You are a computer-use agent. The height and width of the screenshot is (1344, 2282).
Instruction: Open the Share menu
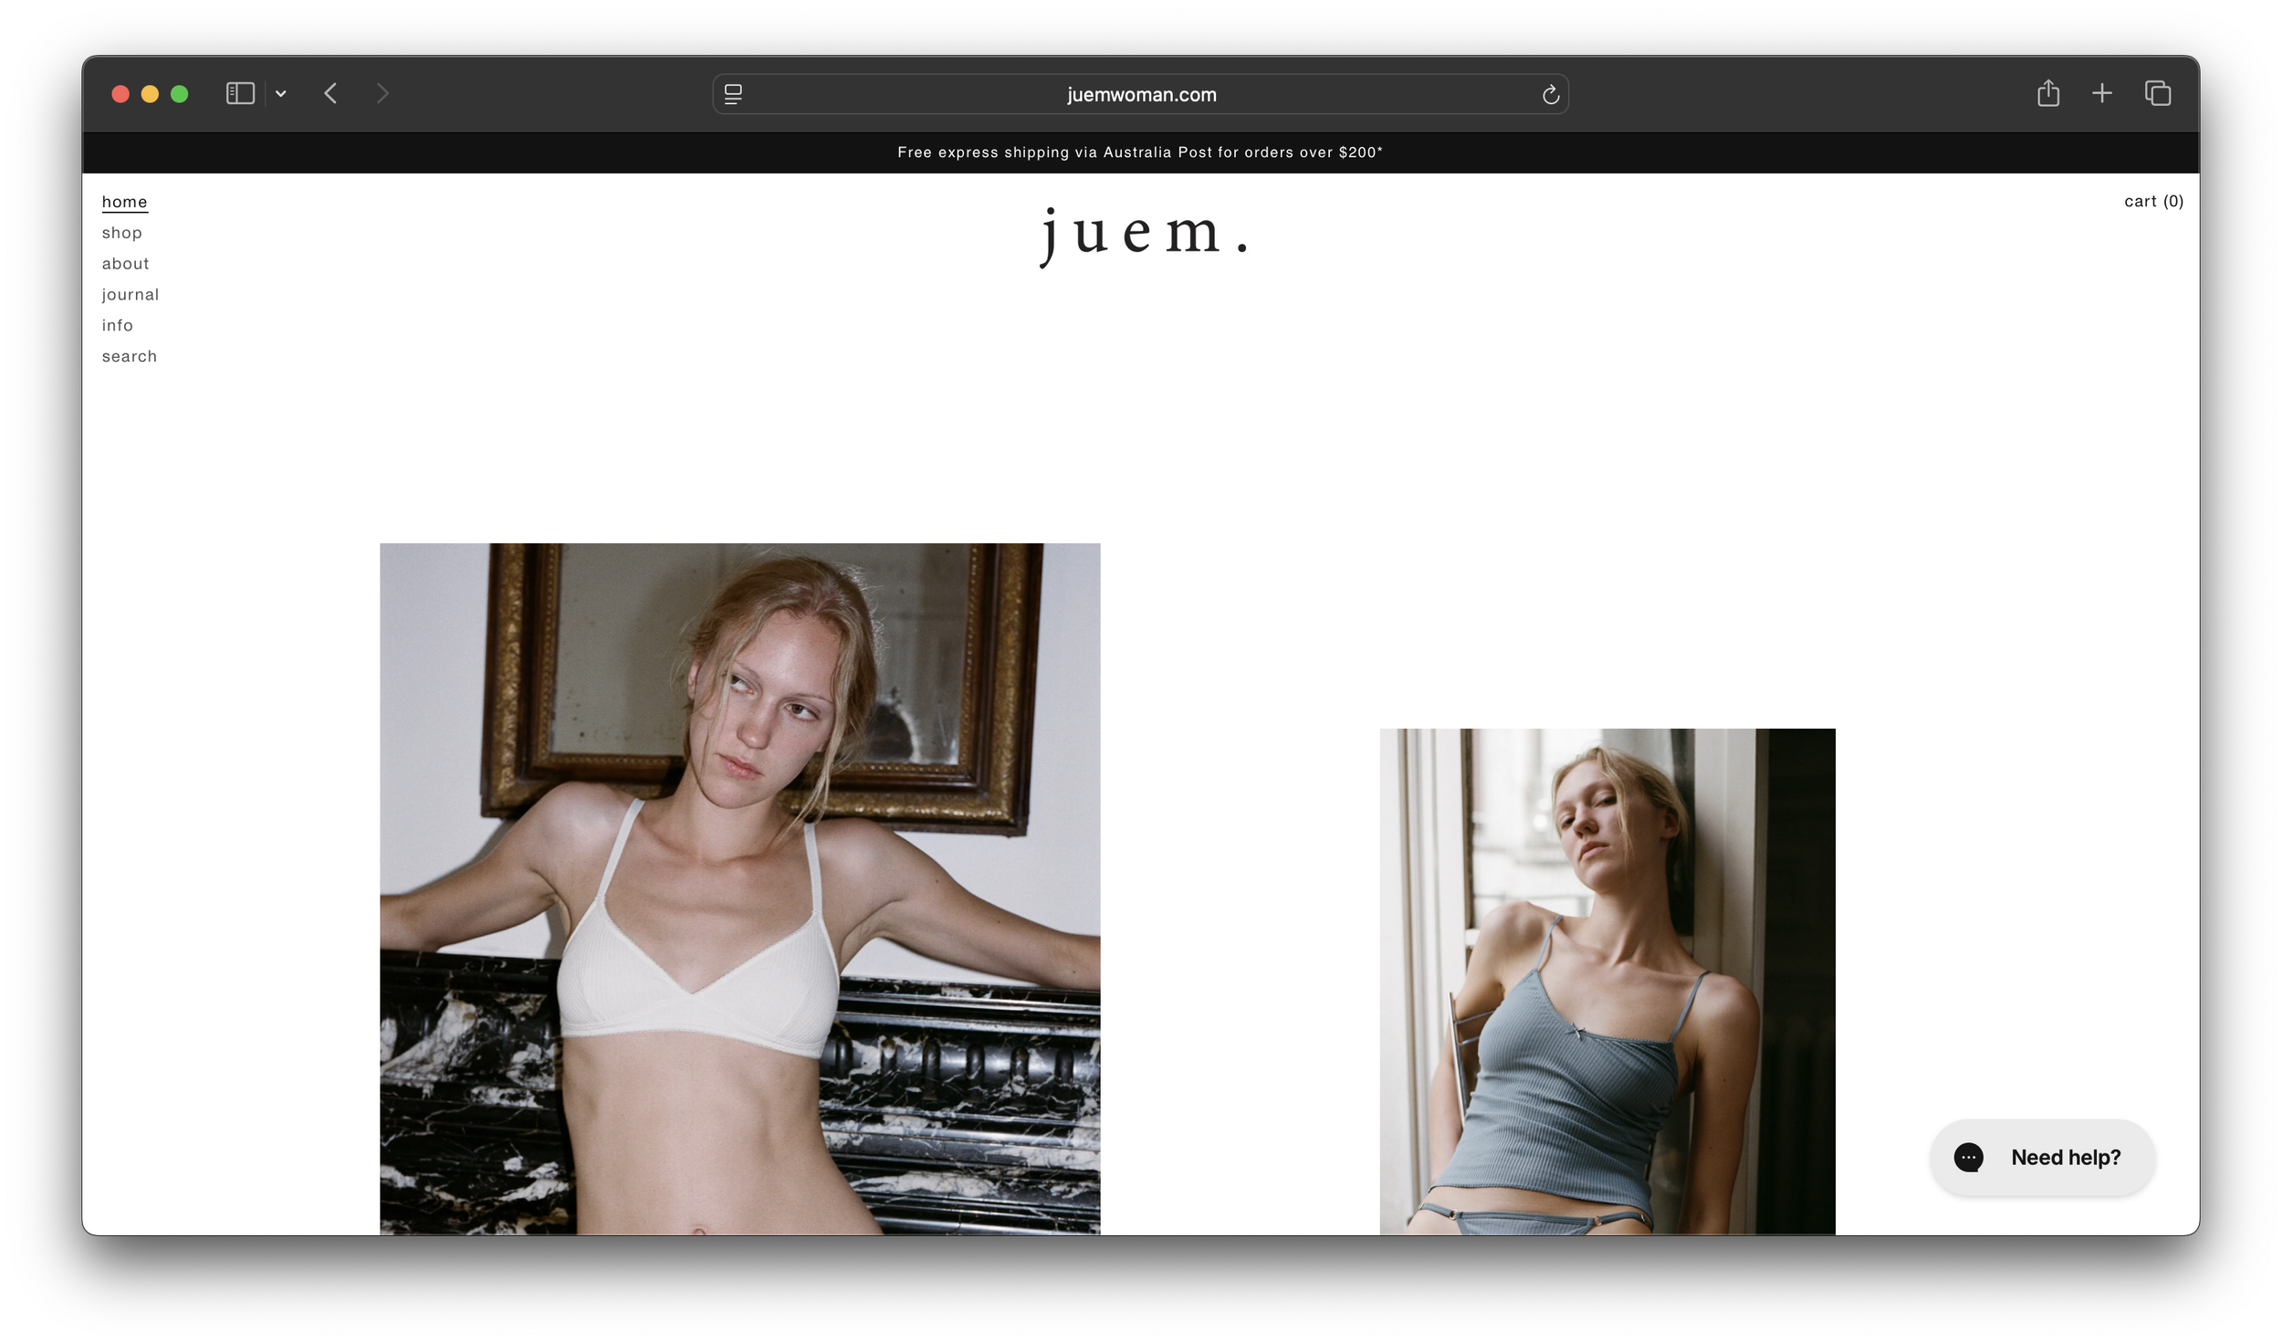(2048, 92)
